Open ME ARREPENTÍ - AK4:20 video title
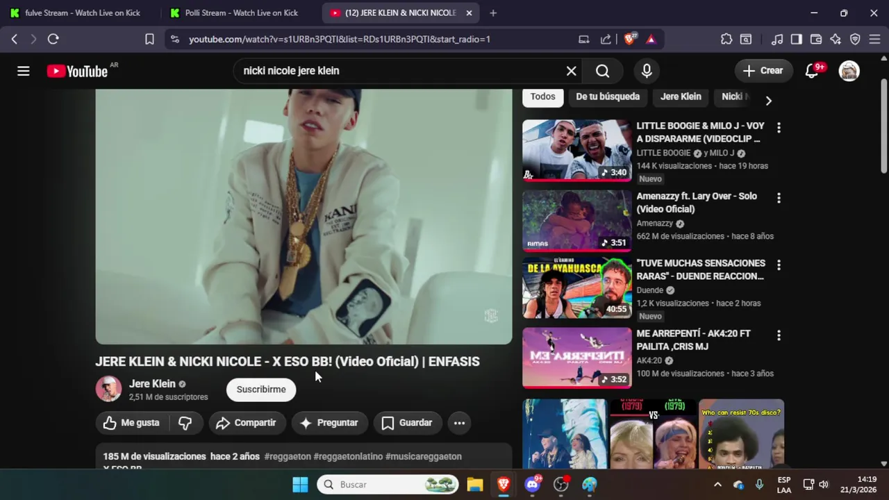 tap(694, 340)
